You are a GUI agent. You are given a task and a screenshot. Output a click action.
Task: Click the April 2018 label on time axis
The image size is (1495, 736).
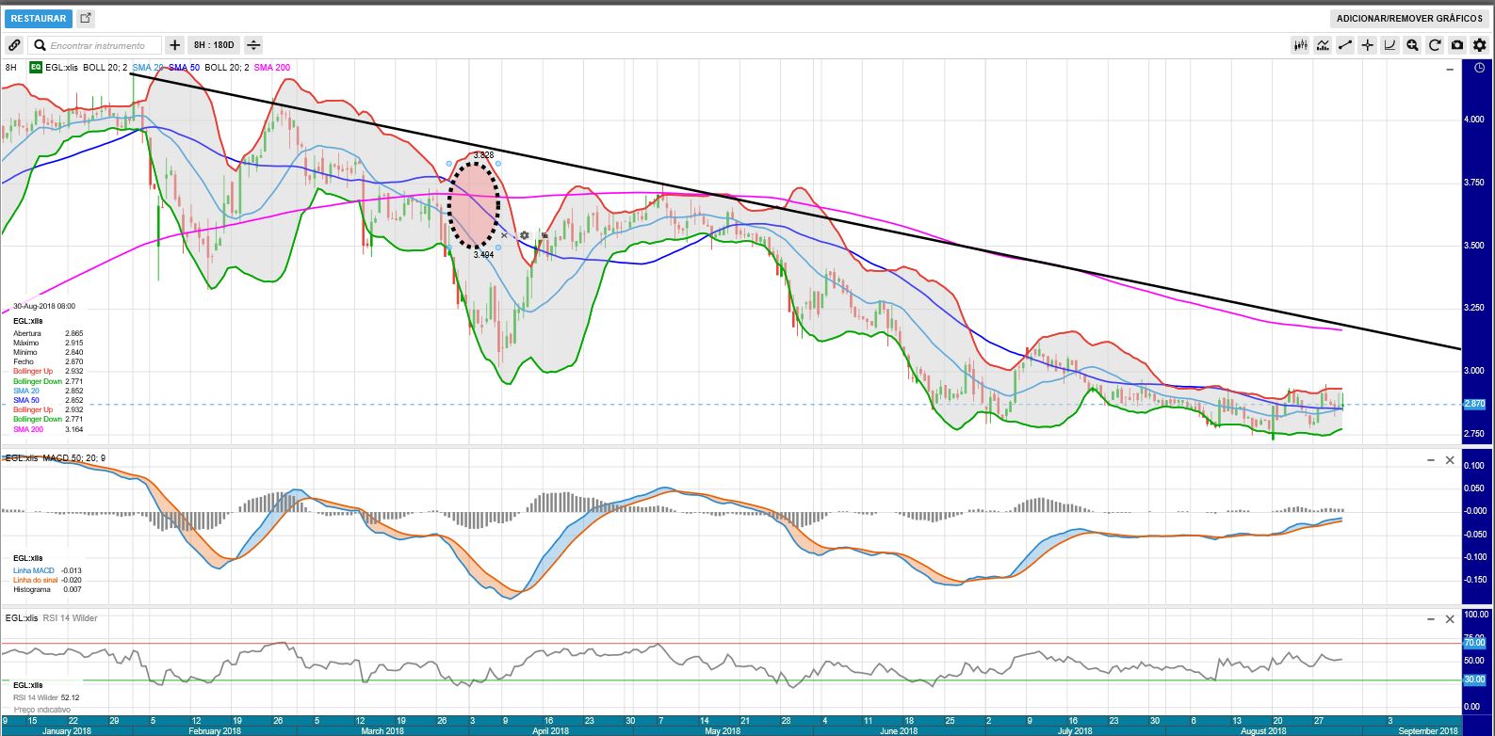(551, 730)
